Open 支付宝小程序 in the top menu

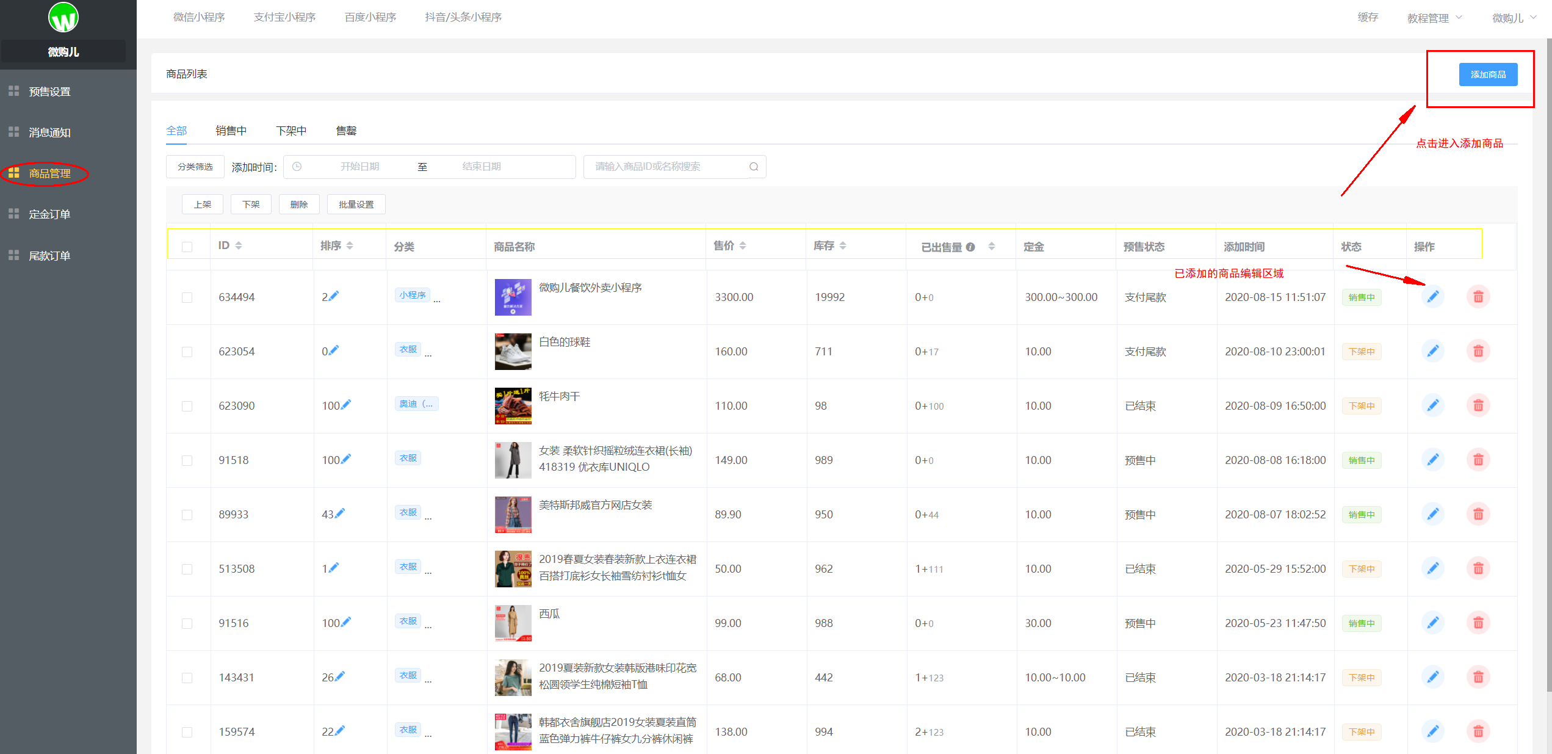[x=284, y=16]
